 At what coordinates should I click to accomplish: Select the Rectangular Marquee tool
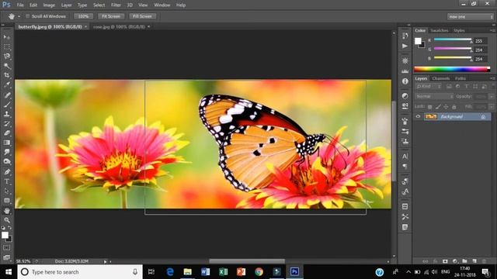tap(7, 46)
